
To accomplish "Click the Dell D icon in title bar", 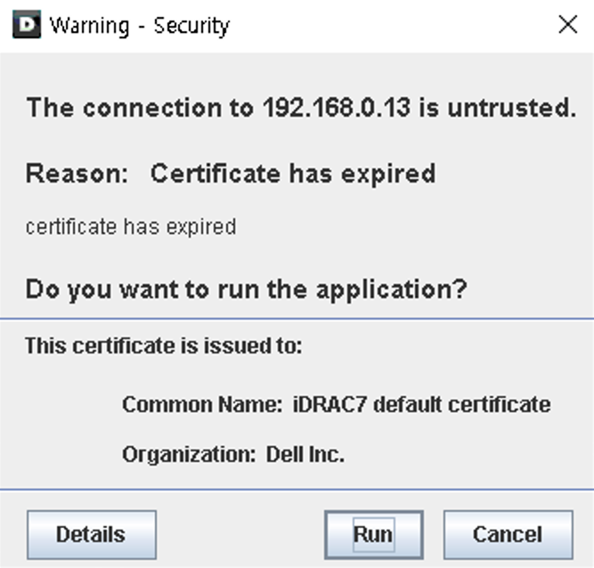I will click(27, 25).
